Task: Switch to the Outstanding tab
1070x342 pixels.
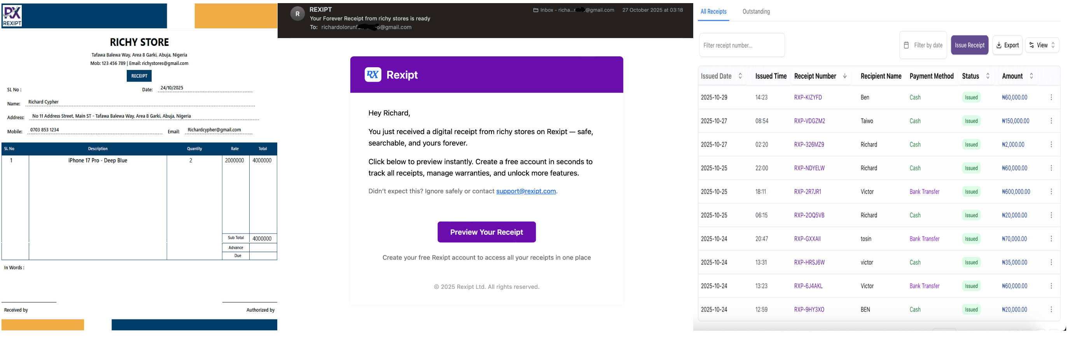Action: (x=756, y=12)
